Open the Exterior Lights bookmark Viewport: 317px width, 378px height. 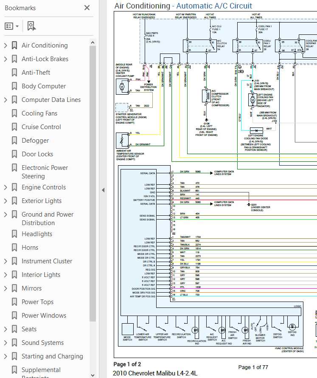pos(42,201)
